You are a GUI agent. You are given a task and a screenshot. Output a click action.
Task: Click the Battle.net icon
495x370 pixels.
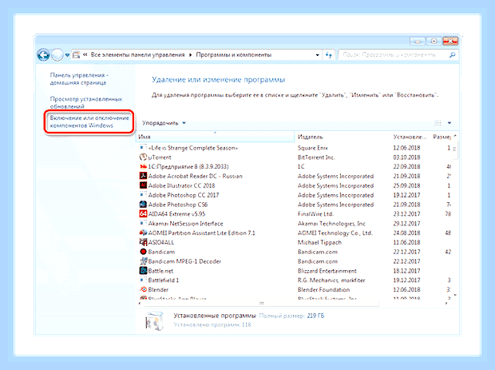point(143,271)
